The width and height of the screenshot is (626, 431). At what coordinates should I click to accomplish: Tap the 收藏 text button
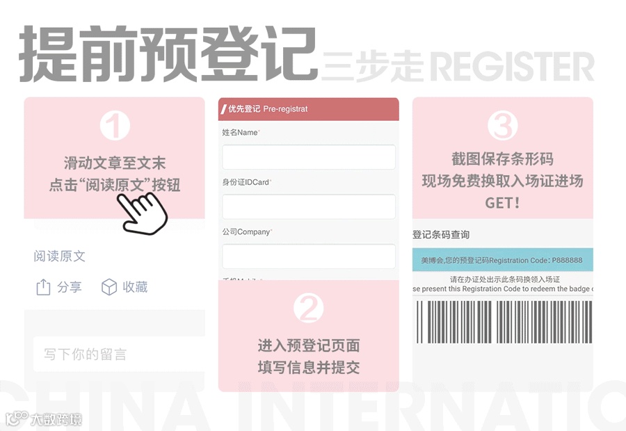[x=135, y=287]
